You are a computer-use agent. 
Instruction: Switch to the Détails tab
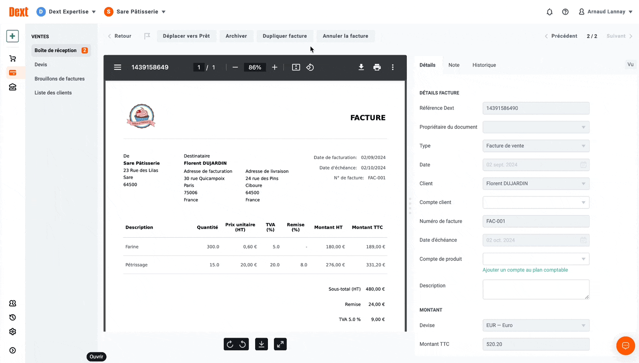pyautogui.click(x=428, y=65)
